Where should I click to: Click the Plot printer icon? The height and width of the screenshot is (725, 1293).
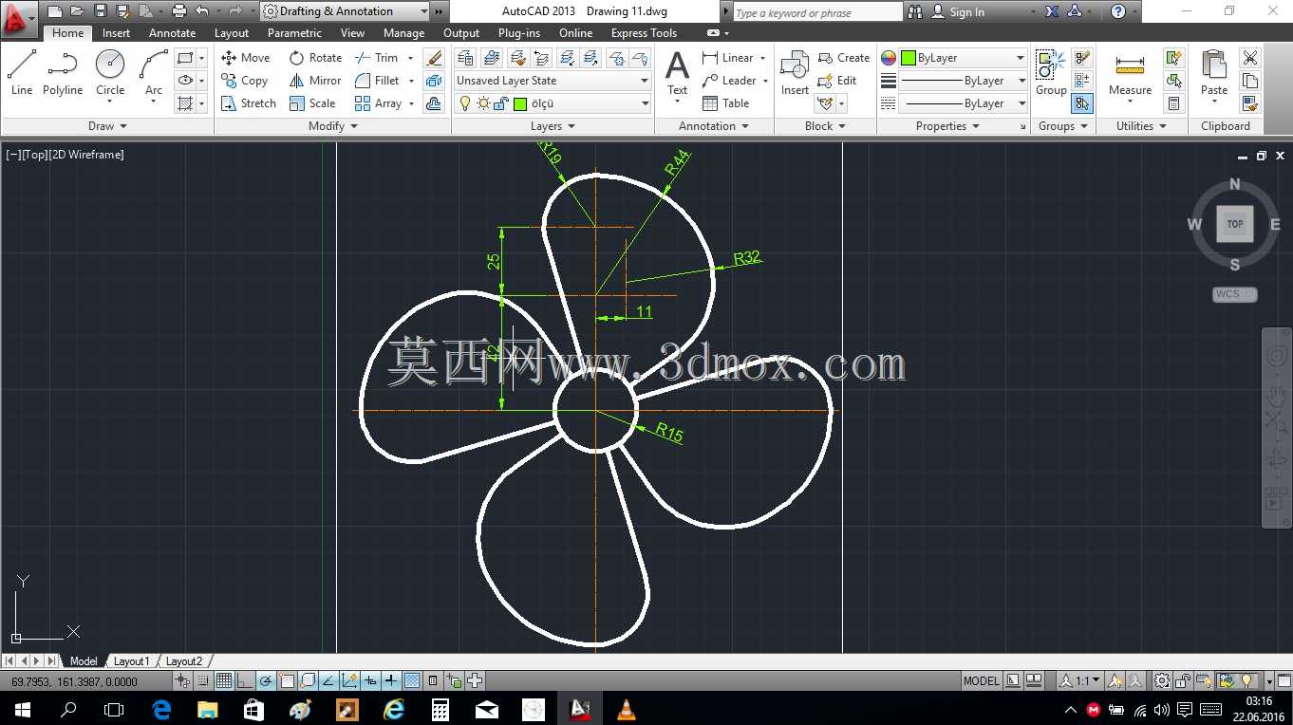click(178, 11)
